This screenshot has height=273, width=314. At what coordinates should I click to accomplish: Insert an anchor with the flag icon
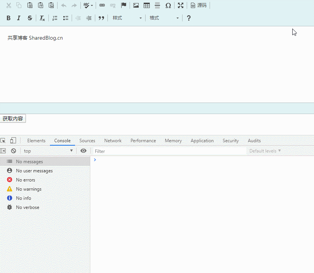tap(124, 5)
